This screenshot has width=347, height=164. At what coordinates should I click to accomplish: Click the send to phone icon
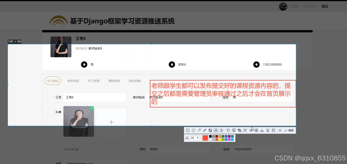coord(268,130)
